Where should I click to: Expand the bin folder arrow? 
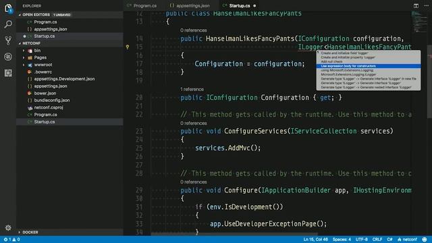click(x=24, y=51)
